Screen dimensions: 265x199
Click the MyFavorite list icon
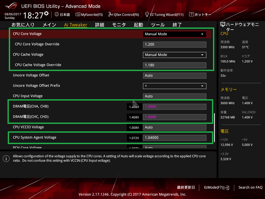(78, 15)
